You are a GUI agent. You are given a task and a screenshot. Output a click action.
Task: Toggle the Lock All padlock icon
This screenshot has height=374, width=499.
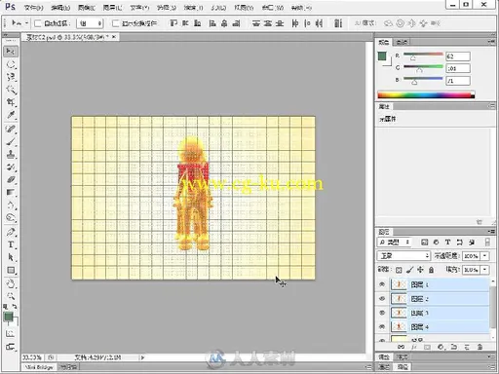[431, 270]
